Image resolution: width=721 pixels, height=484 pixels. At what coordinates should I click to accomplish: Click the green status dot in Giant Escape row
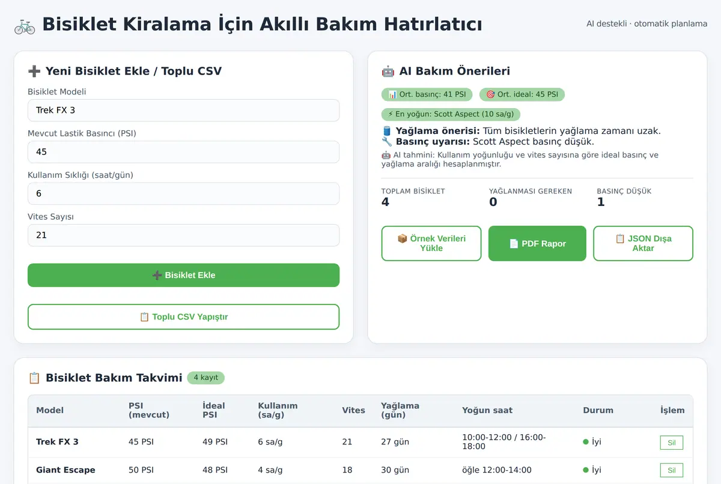tap(586, 470)
